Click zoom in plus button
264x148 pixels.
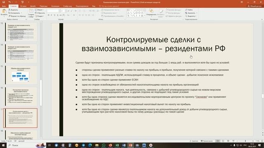[x=253, y=141]
